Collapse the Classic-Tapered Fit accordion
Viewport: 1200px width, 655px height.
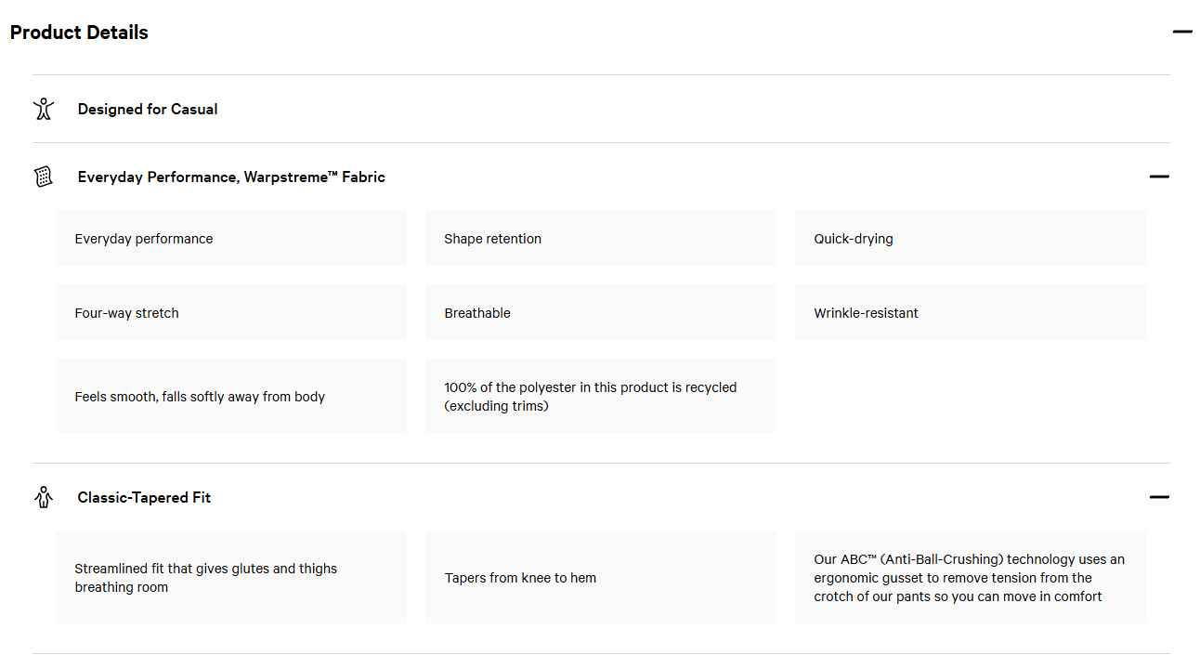[1158, 497]
